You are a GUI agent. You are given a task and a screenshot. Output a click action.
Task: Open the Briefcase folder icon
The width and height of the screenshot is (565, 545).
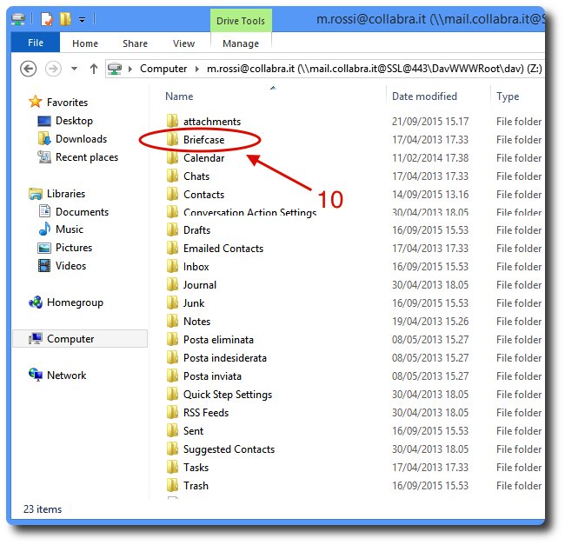(172, 140)
